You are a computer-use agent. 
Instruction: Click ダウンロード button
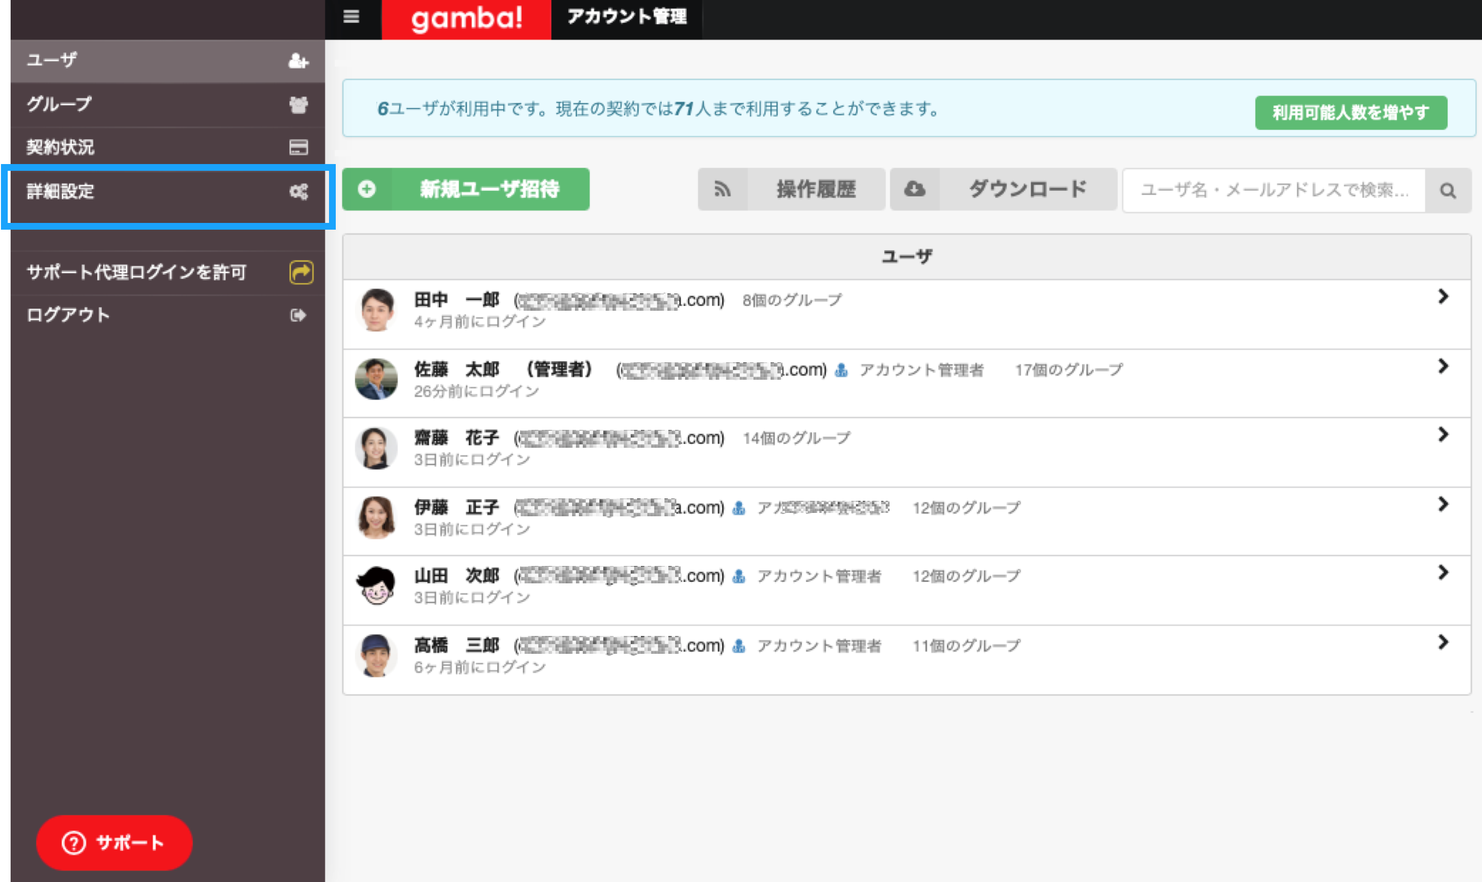(1003, 189)
